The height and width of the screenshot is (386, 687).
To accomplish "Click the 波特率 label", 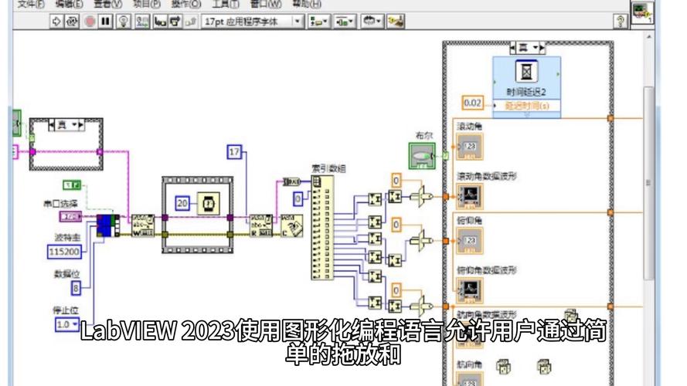I will point(67,238).
